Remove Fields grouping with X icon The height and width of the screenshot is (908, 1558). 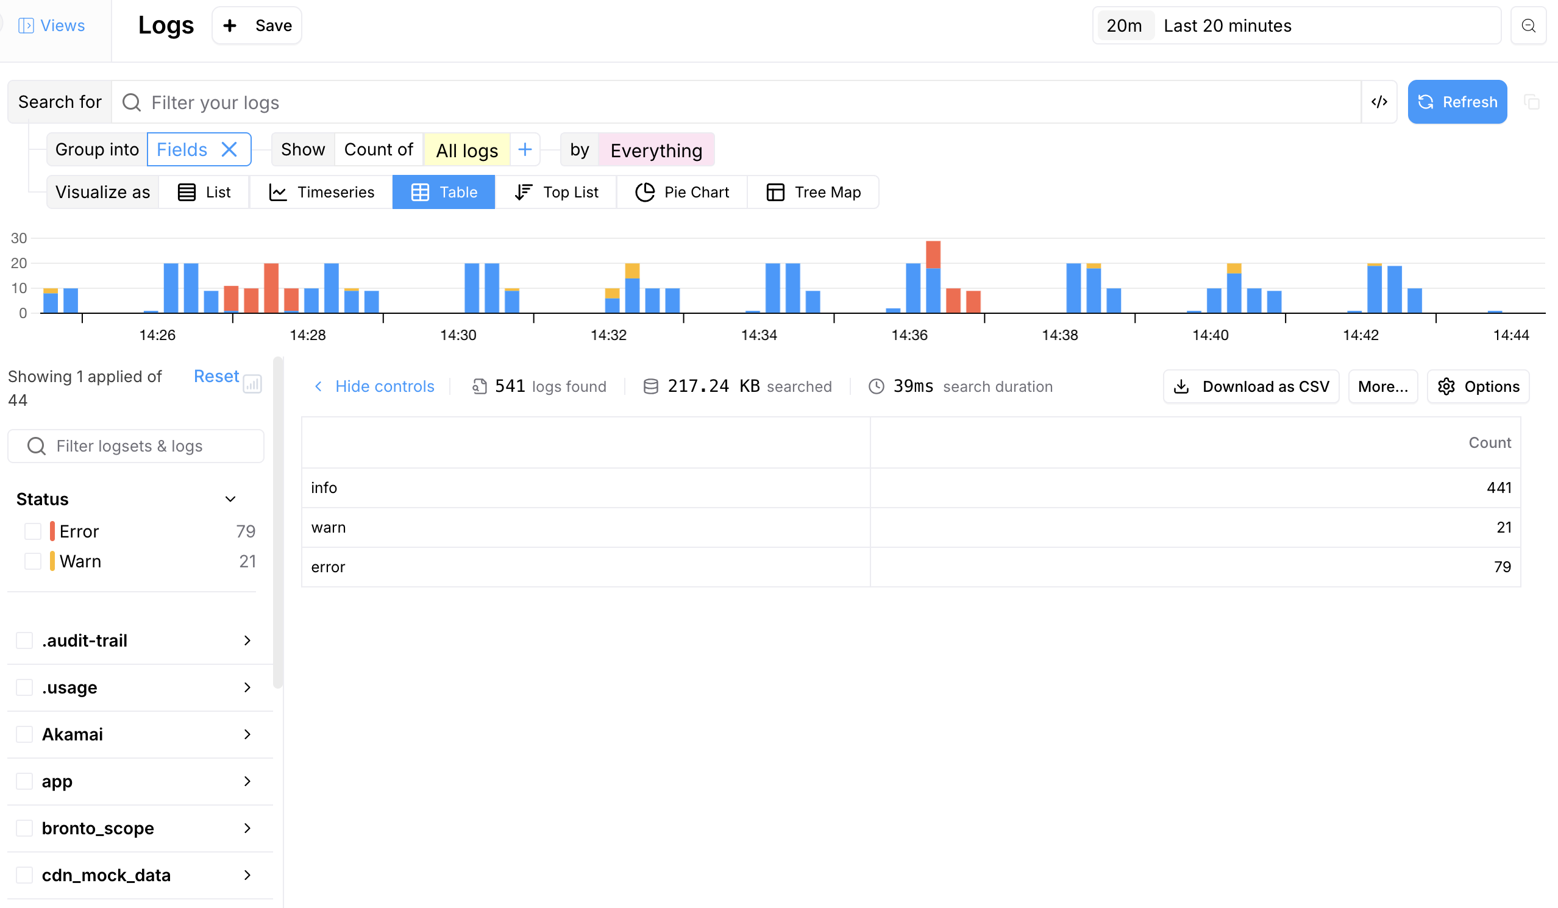(x=229, y=149)
